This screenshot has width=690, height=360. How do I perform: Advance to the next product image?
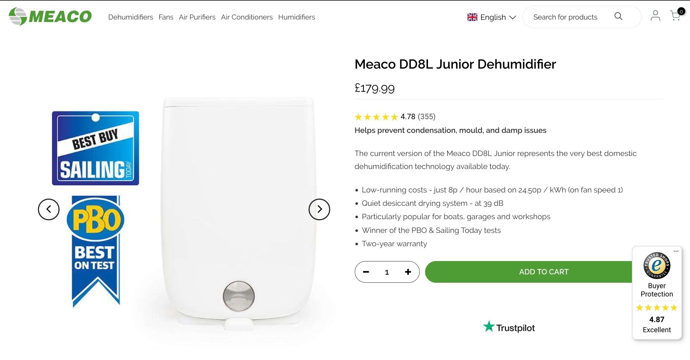pyautogui.click(x=319, y=209)
